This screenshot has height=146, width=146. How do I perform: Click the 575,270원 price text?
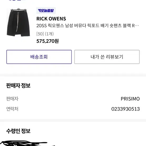coord(47,41)
